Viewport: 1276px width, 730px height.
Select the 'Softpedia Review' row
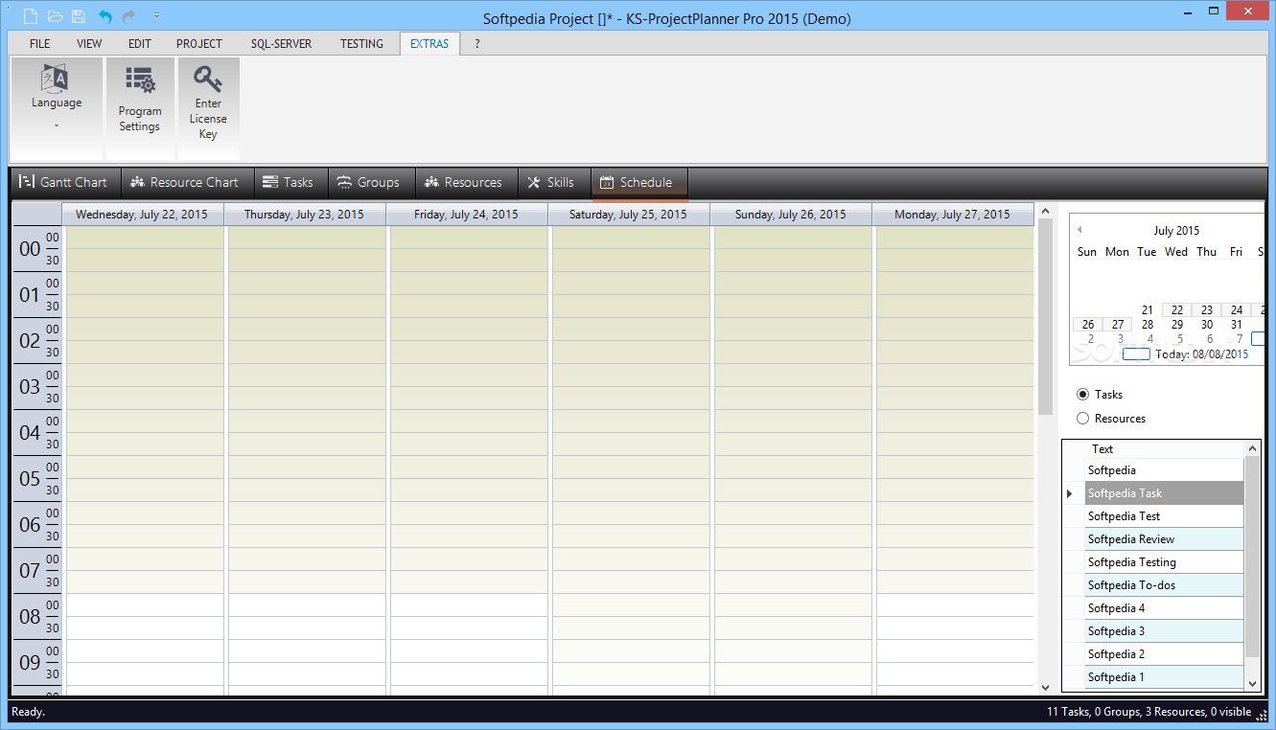click(x=1164, y=539)
